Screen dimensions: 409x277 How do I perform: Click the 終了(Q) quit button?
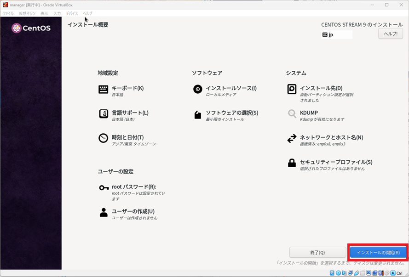point(317,252)
